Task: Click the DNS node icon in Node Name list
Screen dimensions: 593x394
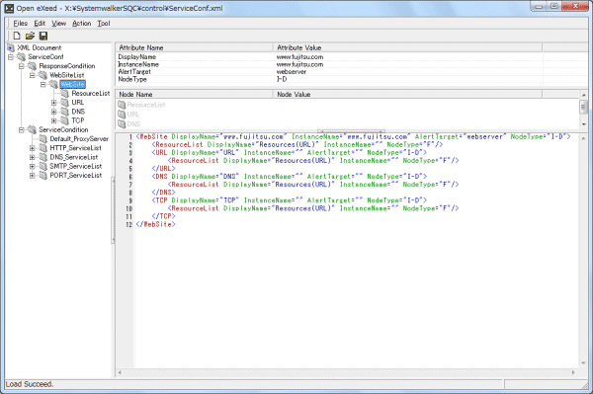Action: coord(122,123)
